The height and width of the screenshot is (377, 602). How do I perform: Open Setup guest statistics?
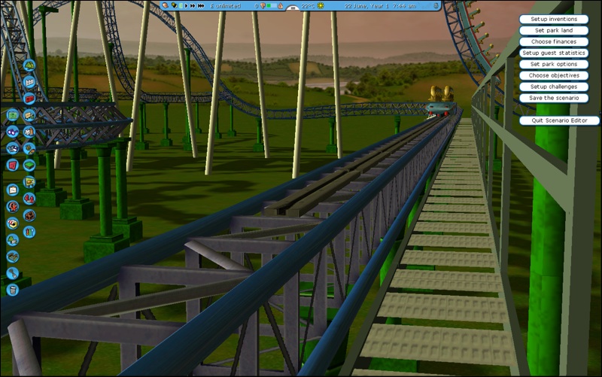click(554, 53)
